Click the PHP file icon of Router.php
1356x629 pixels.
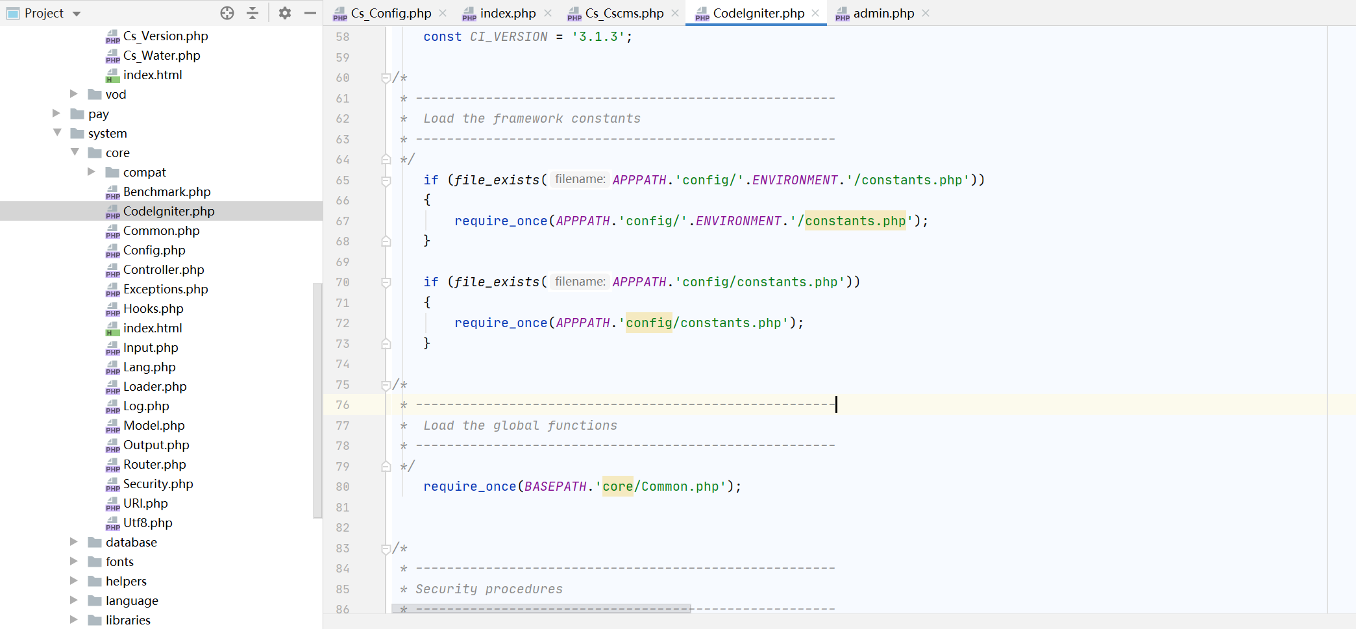click(113, 465)
